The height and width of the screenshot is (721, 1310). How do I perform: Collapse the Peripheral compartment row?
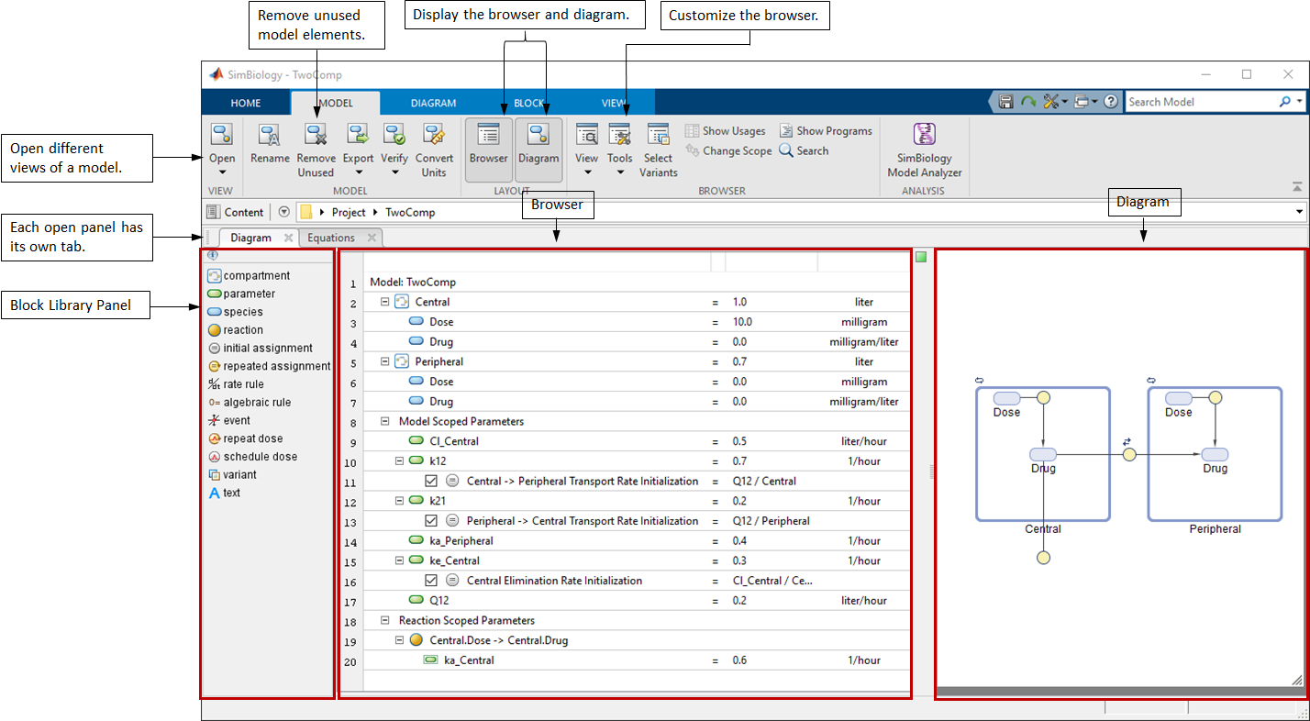[x=385, y=361]
